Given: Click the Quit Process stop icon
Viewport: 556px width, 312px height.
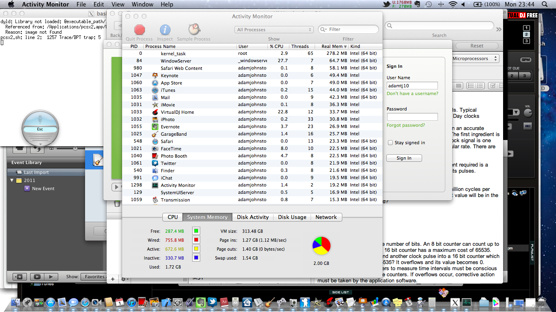Looking at the screenshot, I should 140,30.
